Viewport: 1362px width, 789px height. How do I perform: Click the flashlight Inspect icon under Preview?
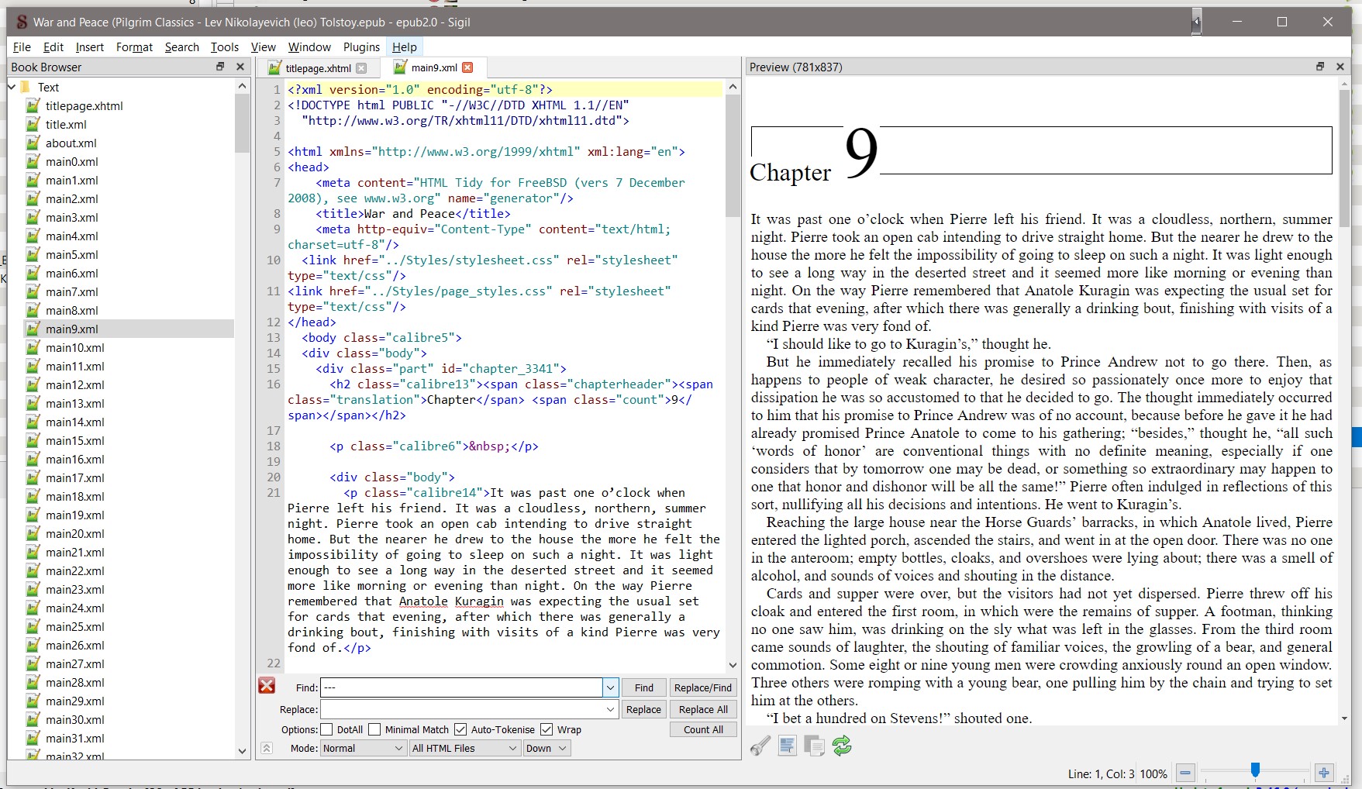(760, 746)
